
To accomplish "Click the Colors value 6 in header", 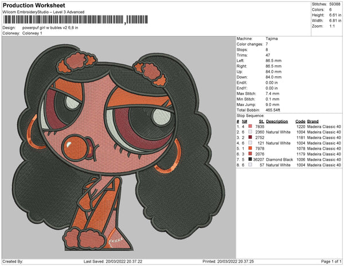I will [330, 10].
